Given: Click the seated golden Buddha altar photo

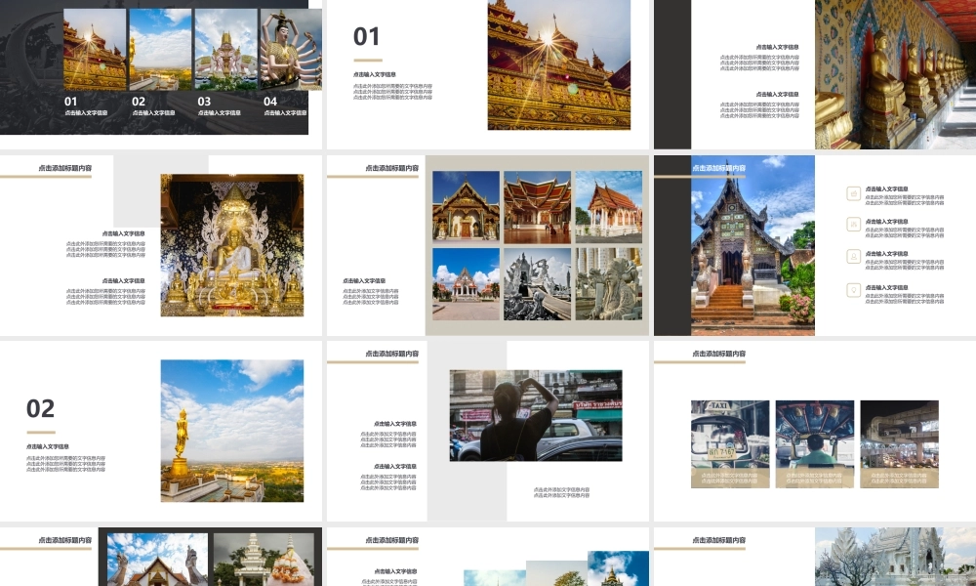Looking at the screenshot, I should click(x=232, y=245).
